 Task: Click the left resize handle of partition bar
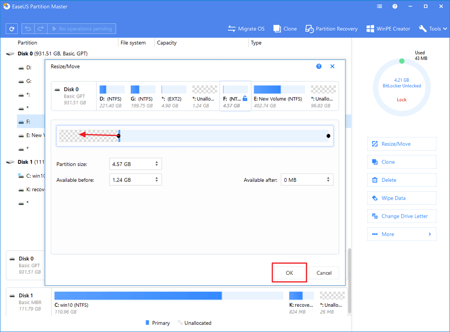tap(119, 136)
